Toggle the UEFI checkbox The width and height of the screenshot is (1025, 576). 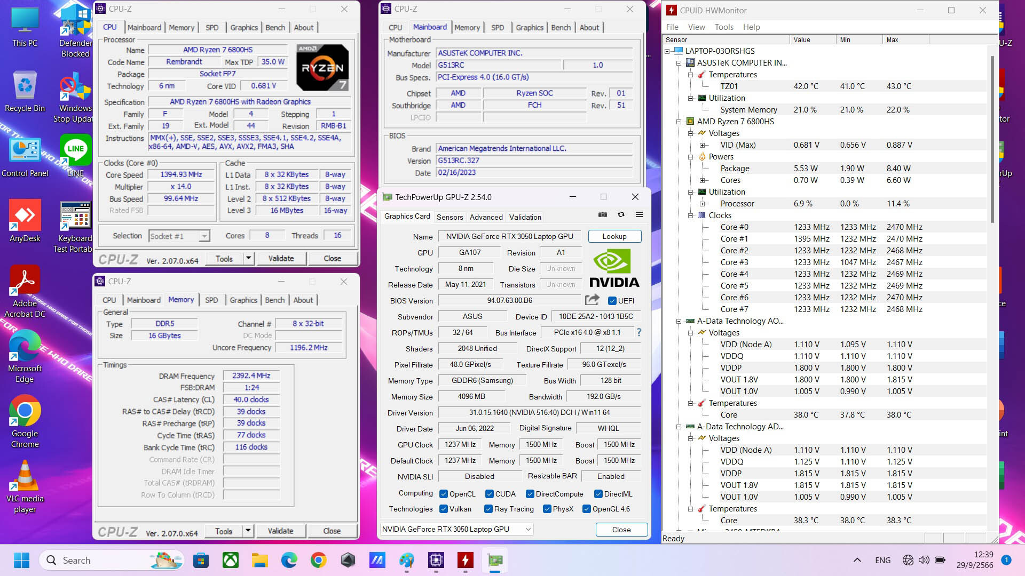click(x=612, y=301)
